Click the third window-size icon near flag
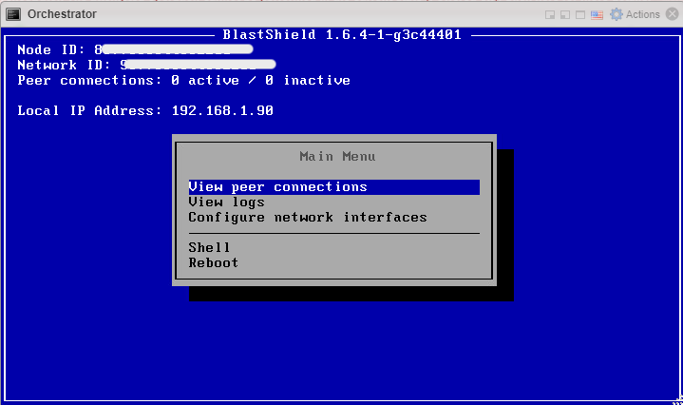This screenshot has height=405, width=683. pos(580,14)
